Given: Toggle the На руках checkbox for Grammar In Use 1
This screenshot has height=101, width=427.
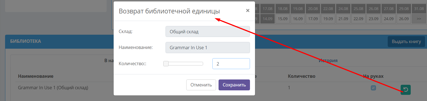Looking at the screenshot, I should [x=373, y=88].
